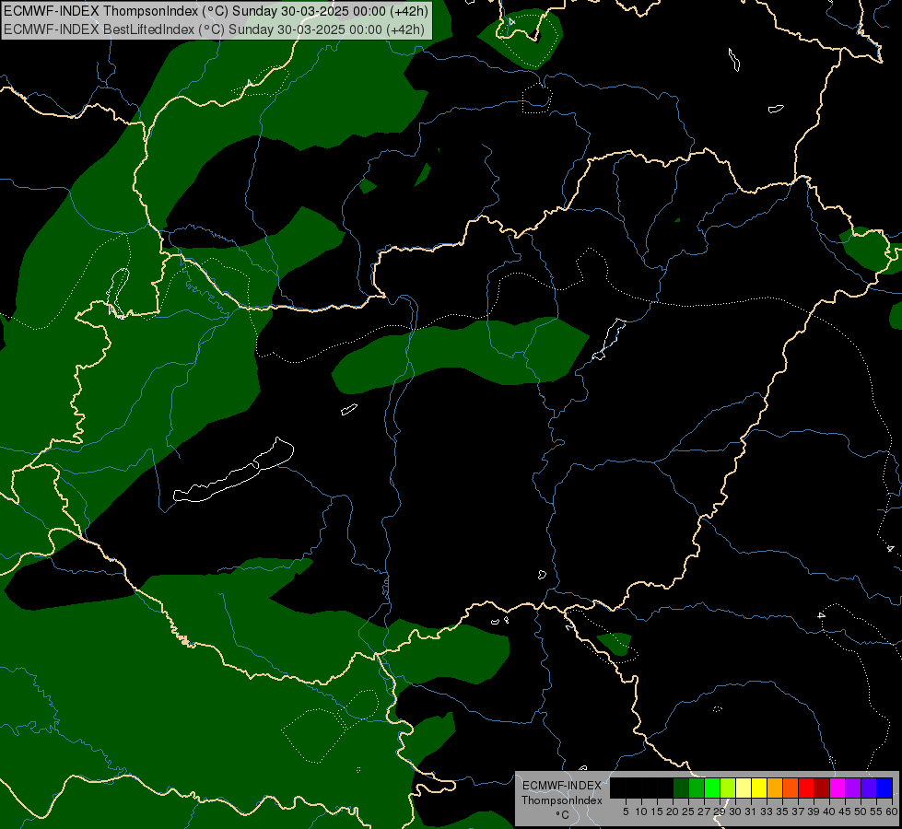This screenshot has height=829, width=902.
Task: Select the bright green 27-29 legend swatch
Action: point(712,788)
